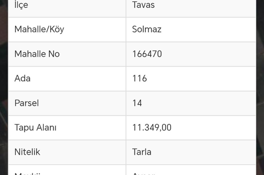Screen dimensions: 264x175
Task: Select the 166470 neighborhood number
Action: point(147,54)
